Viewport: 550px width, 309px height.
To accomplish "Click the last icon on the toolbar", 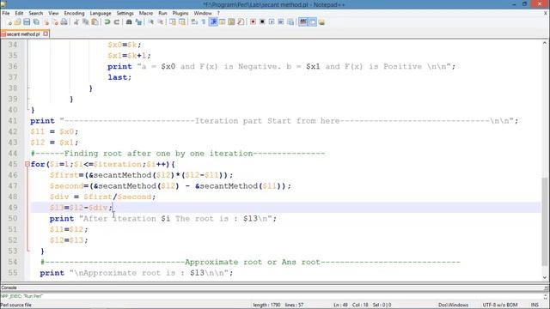I will pyautogui.click(x=321, y=22).
